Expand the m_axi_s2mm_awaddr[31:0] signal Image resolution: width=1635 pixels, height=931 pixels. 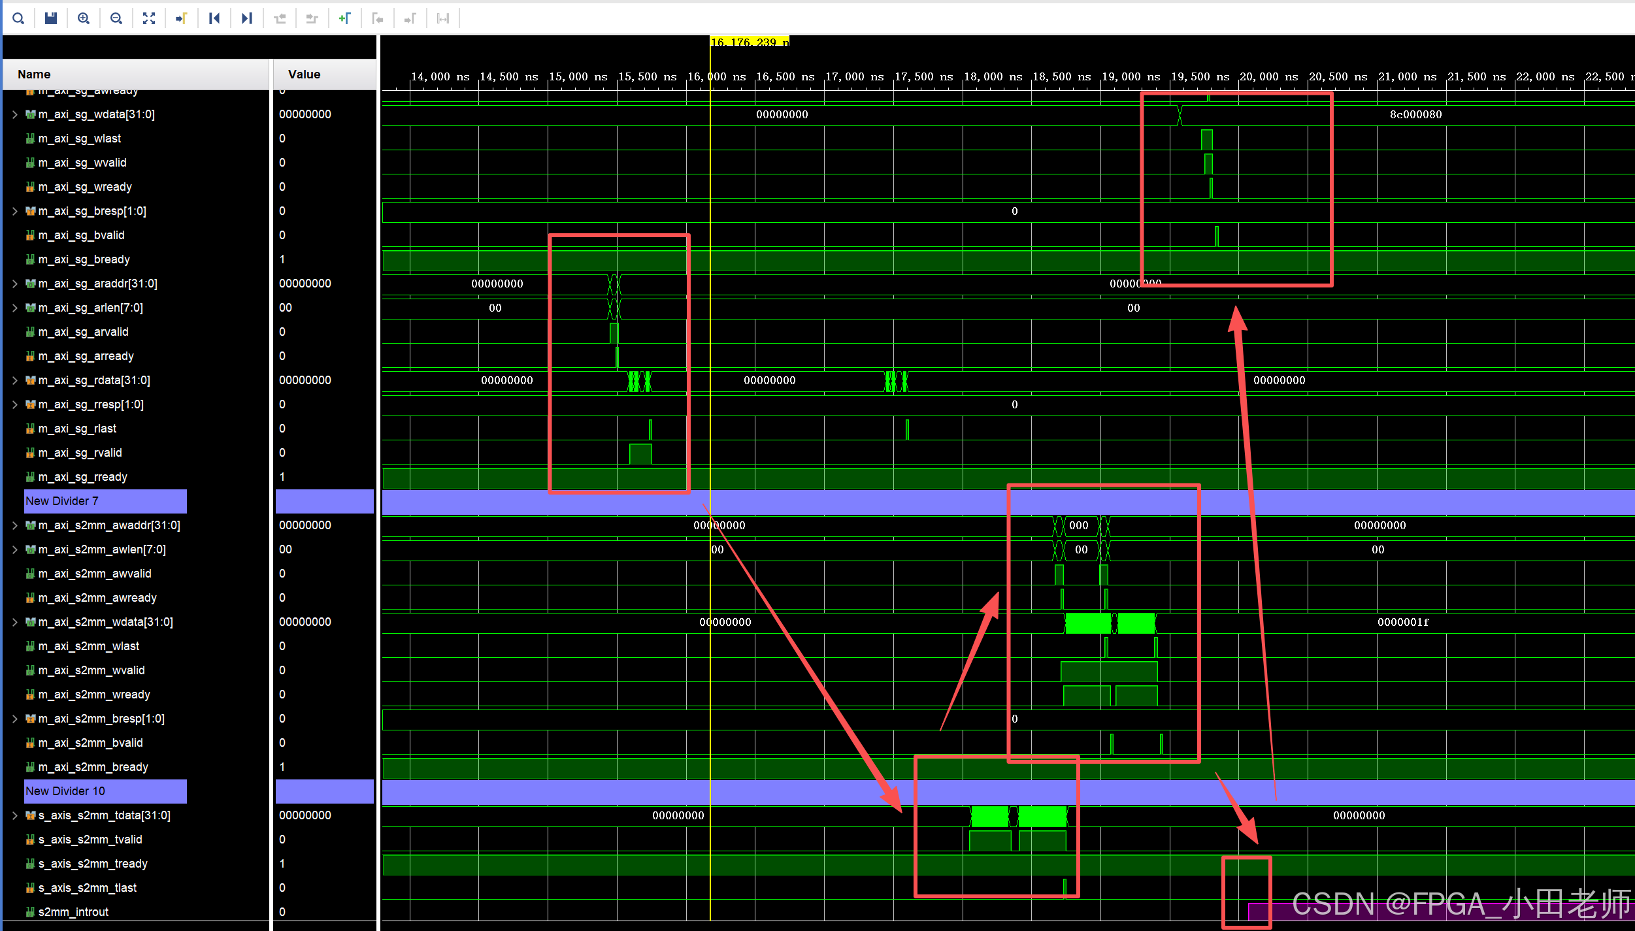[x=14, y=525]
